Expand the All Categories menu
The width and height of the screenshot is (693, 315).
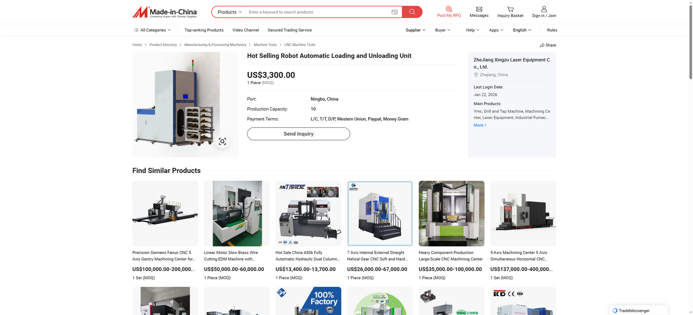pos(152,30)
